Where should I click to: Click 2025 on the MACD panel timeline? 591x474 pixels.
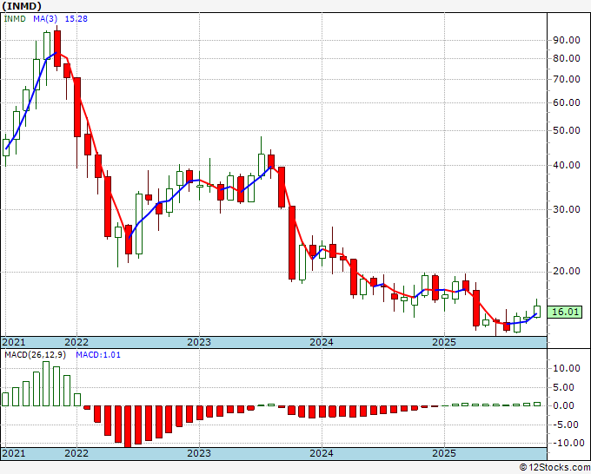pyautogui.click(x=444, y=453)
